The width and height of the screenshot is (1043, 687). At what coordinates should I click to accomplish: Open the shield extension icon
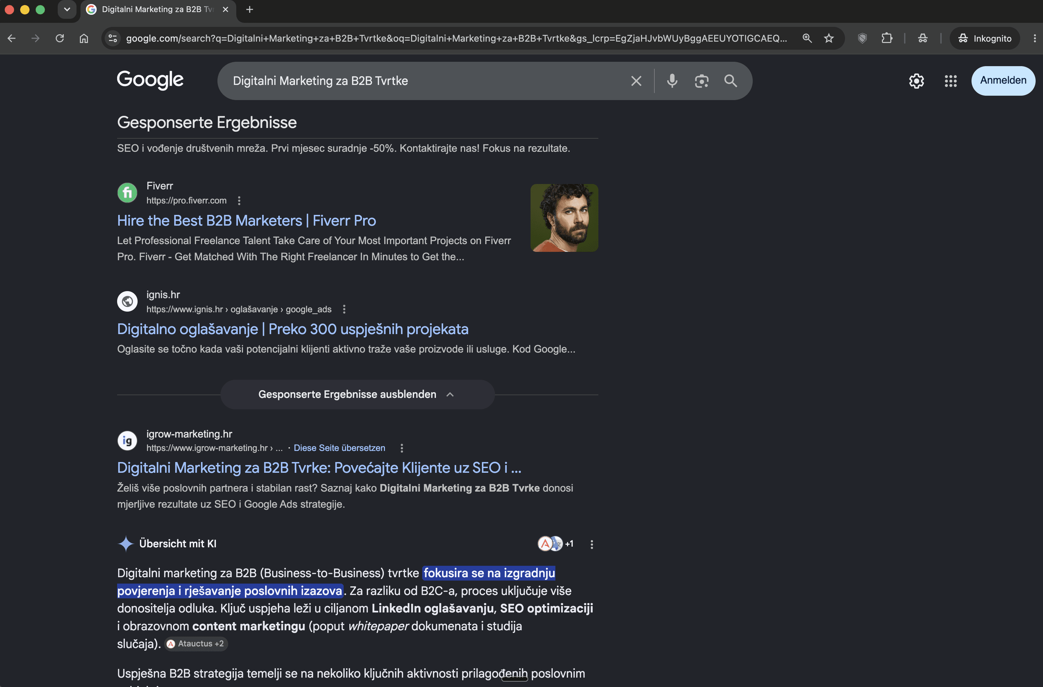862,39
